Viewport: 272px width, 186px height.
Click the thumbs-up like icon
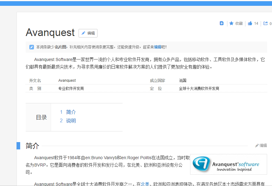point(250,23)
